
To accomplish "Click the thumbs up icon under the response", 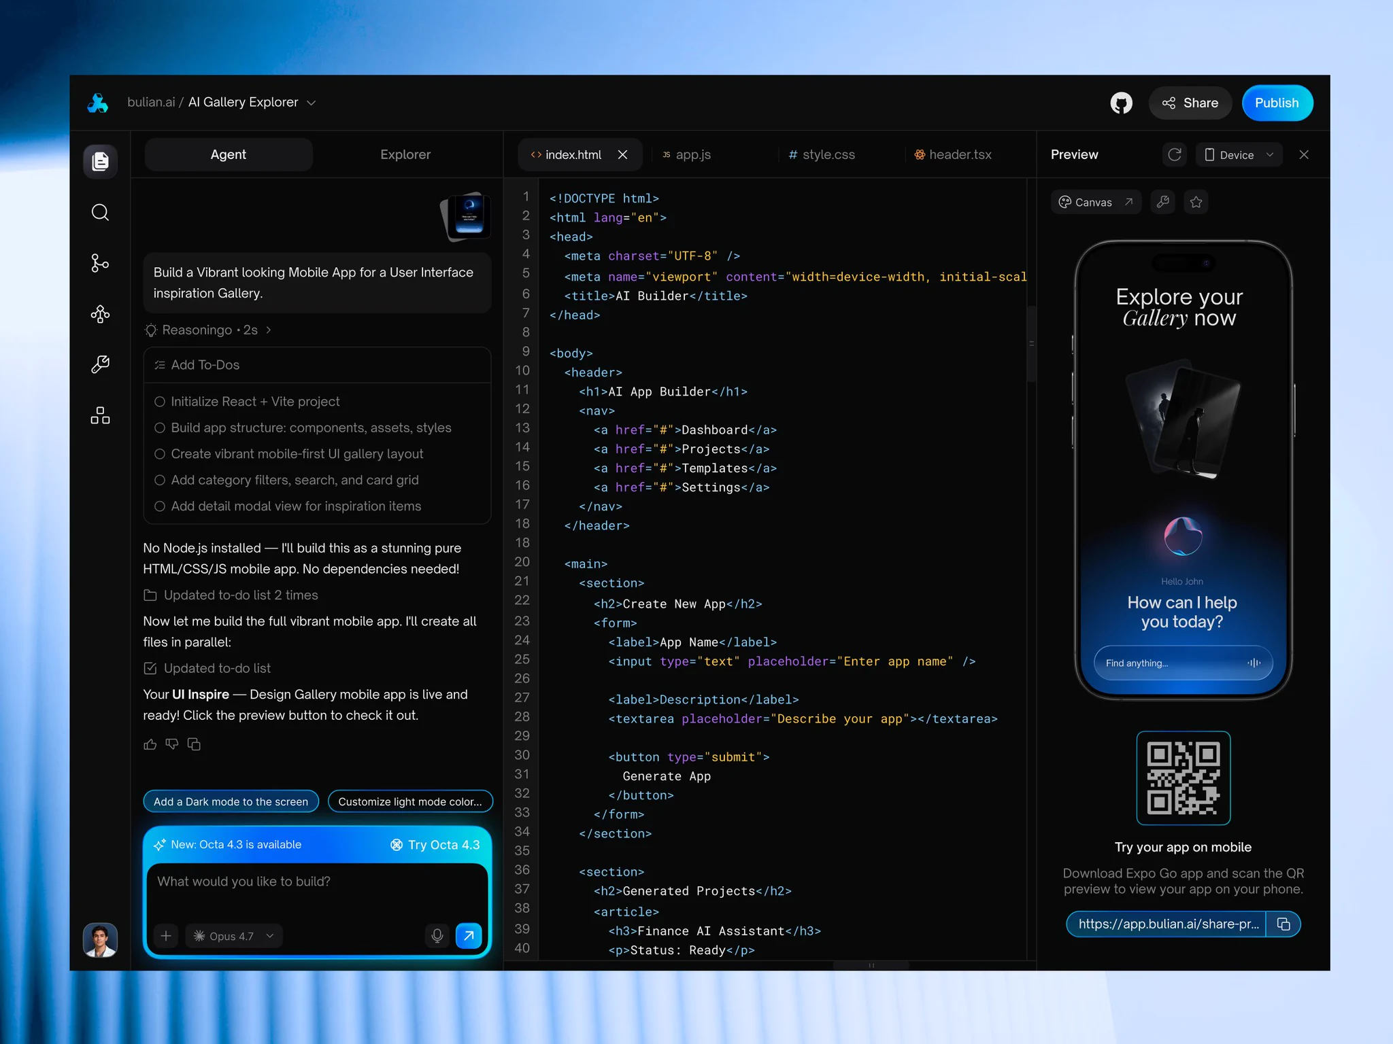I will [x=150, y=744].
